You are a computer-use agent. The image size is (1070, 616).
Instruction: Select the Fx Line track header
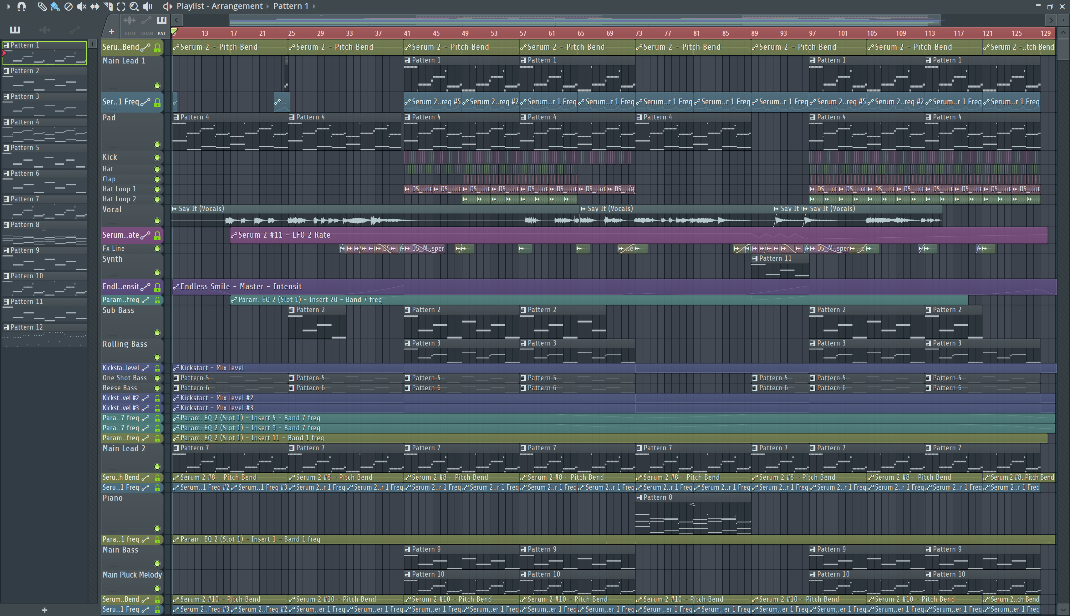(x=132, y=249)
